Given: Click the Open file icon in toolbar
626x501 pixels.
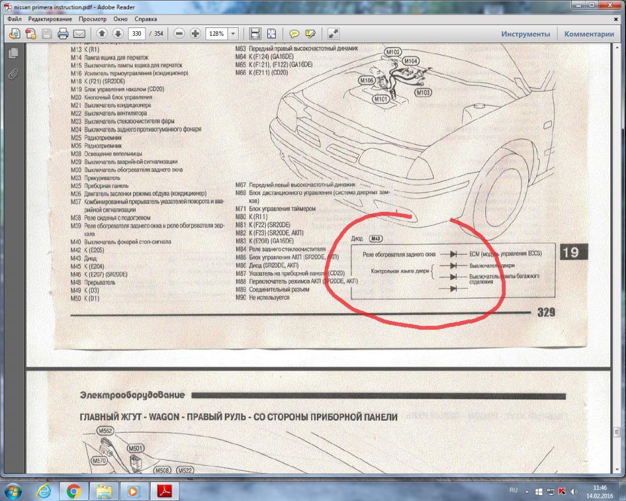Looking at the screenshot, I should click(15, 34).
